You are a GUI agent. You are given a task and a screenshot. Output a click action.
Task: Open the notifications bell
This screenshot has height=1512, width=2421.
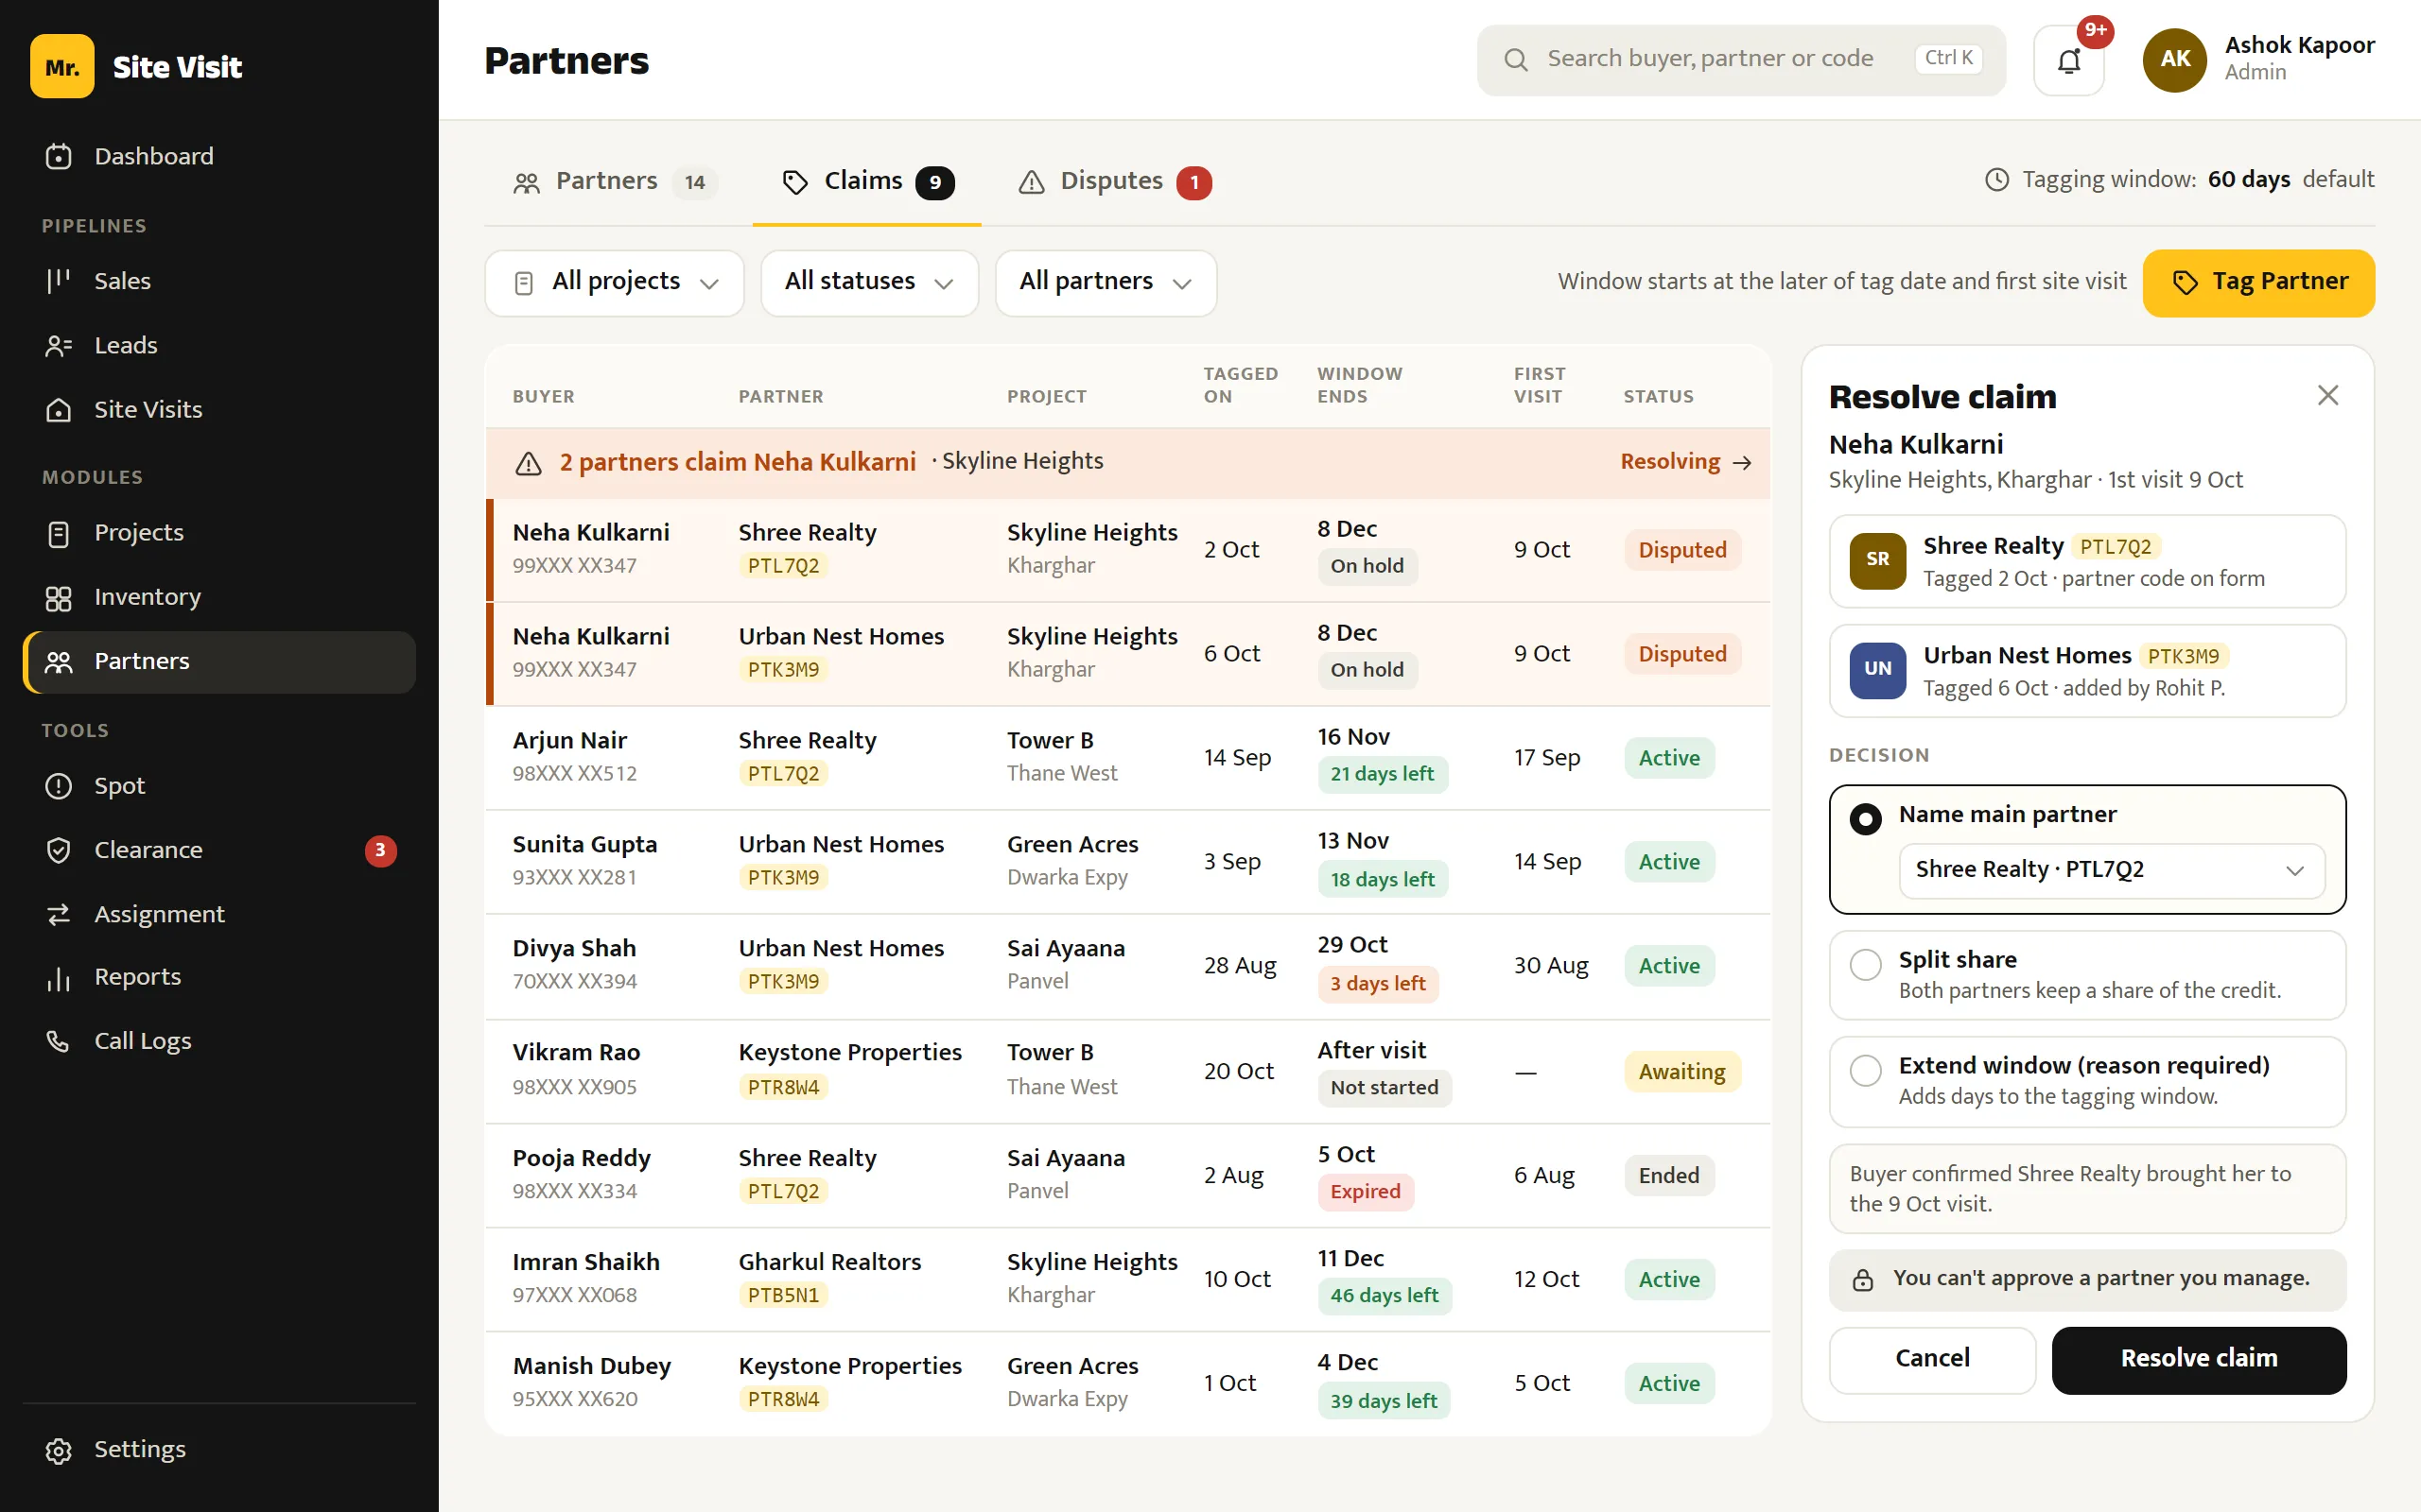tap(2068, 61)
